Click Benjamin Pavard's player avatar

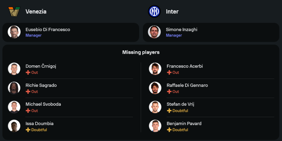(x=155, y=126)
